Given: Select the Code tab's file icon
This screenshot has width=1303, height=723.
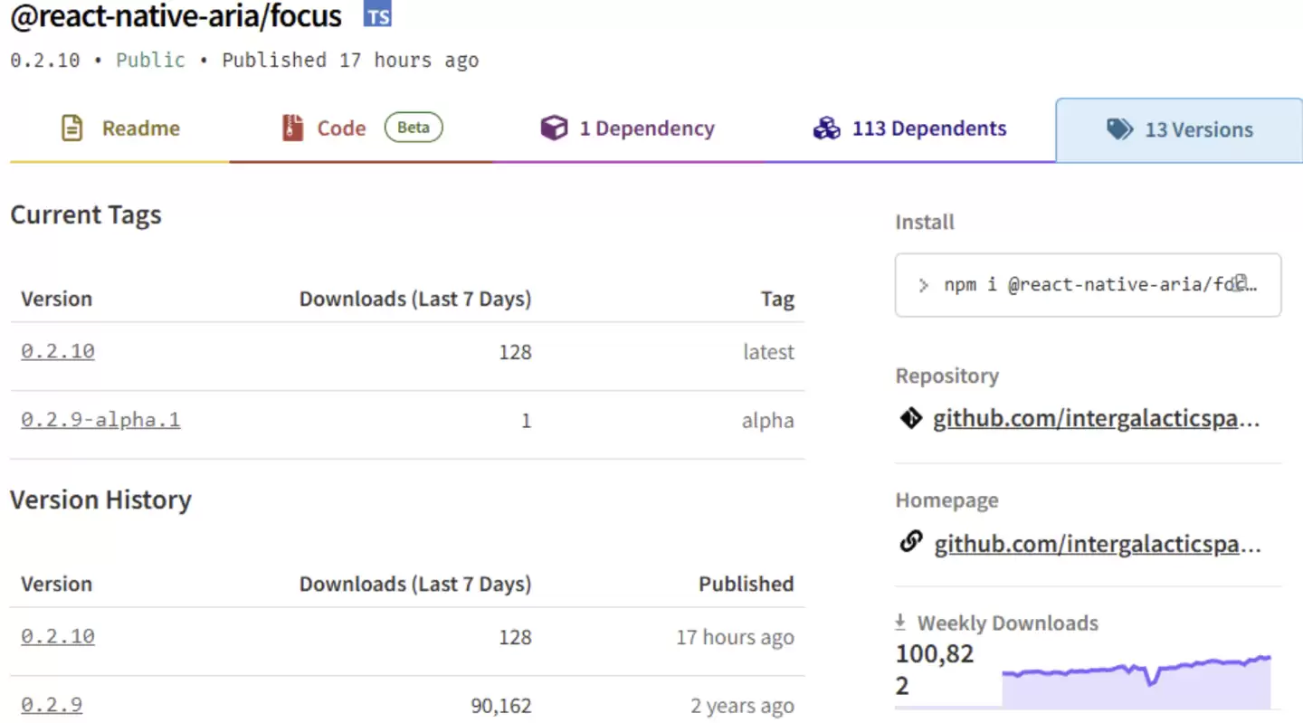Looking at the screenshot, I should coord(291,128).
